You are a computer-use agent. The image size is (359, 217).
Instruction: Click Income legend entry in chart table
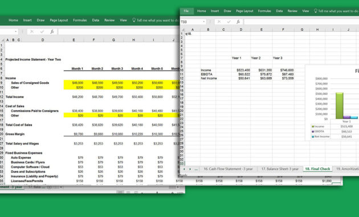[318, 126]
